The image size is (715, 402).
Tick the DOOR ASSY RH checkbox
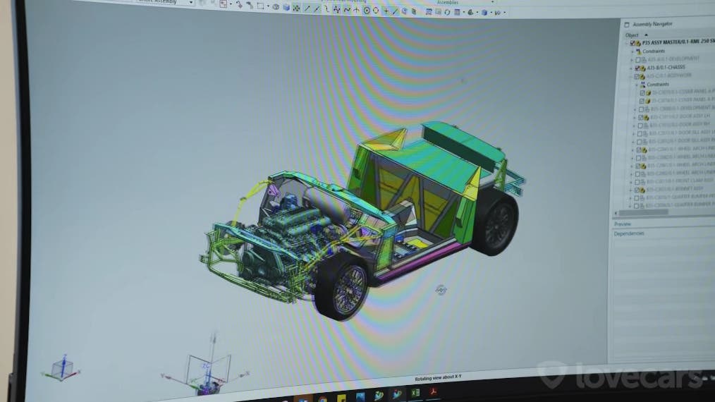point(640,126)
